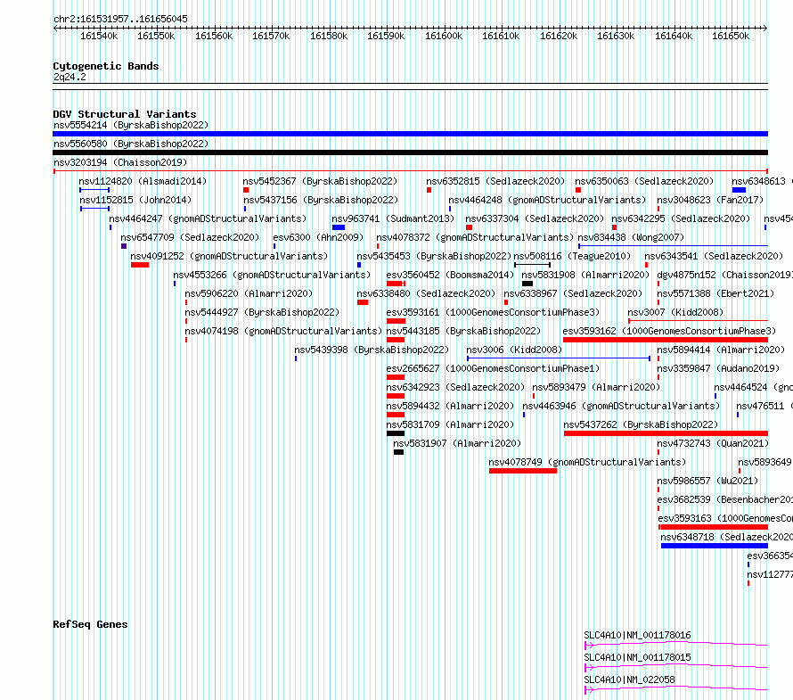Click the nsv963741 (Sudmant2013) label
Image resolution: width=793 pixels, height=700 pixels.
click(x=393, y=218)
